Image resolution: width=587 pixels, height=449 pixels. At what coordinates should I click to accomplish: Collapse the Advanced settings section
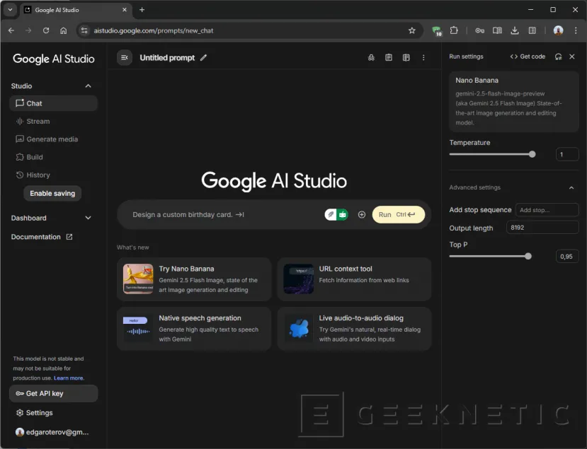[x=571, y=187]
